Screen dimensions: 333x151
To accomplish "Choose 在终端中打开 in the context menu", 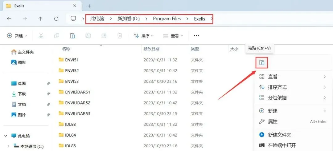I will [293, 145].
